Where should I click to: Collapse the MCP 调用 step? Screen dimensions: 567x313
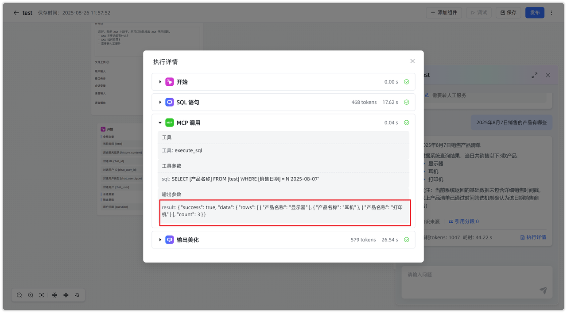(160, 123)
